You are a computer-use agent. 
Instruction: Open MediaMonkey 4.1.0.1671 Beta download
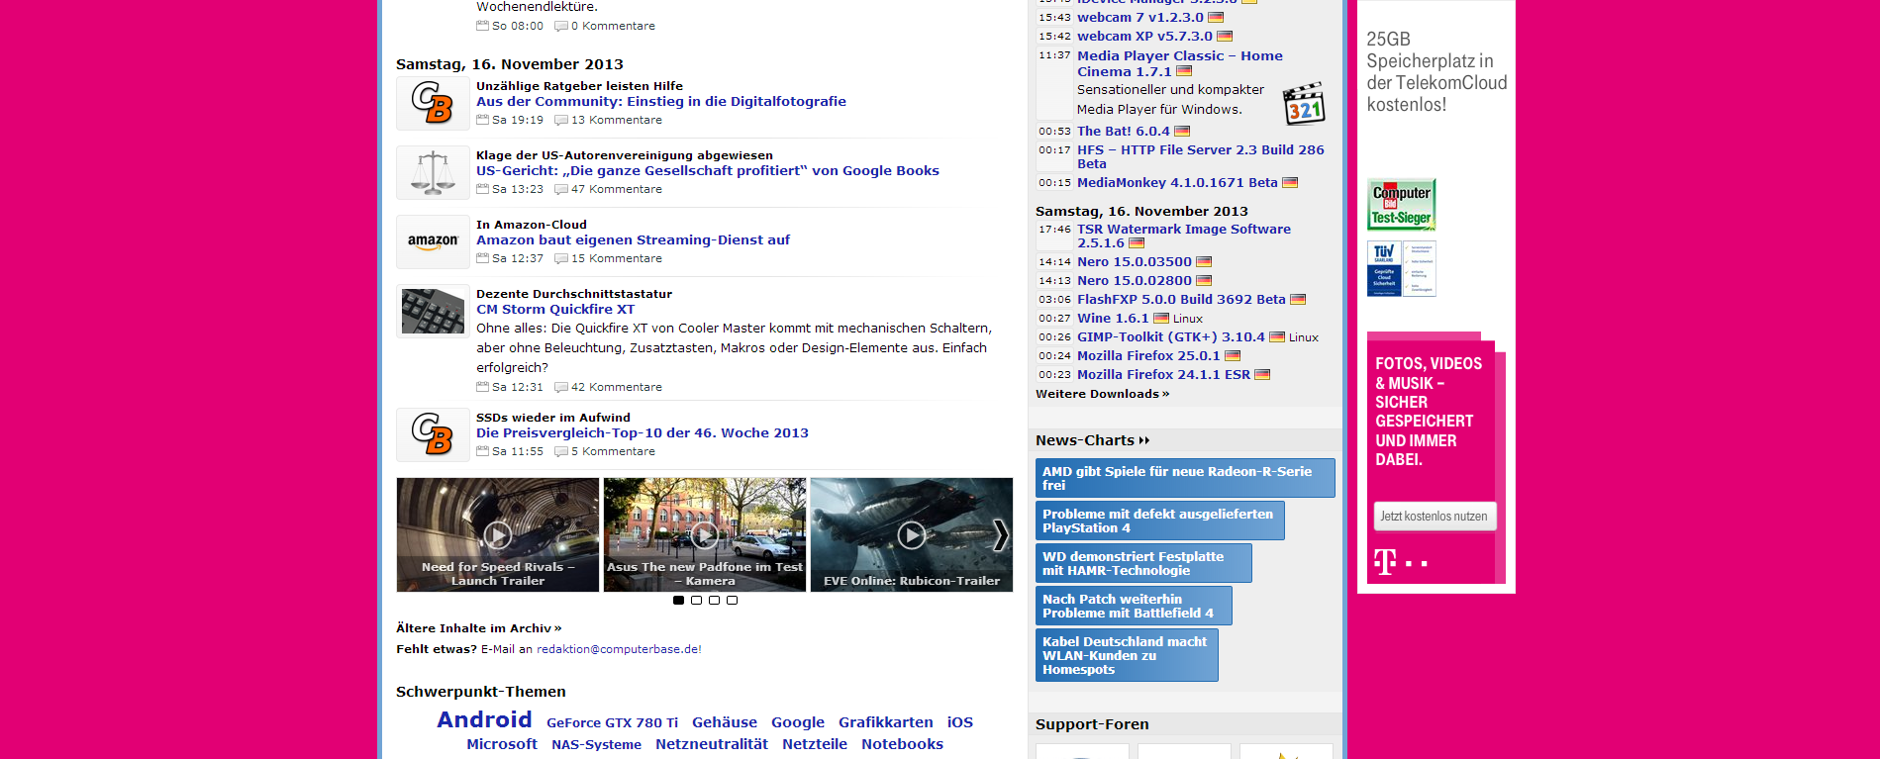[1177, 182]
